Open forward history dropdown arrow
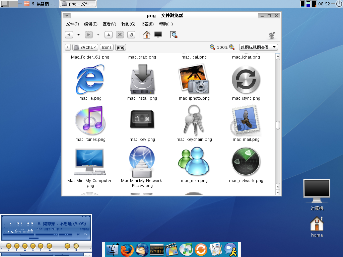The image size is (343, 257). 98,34
